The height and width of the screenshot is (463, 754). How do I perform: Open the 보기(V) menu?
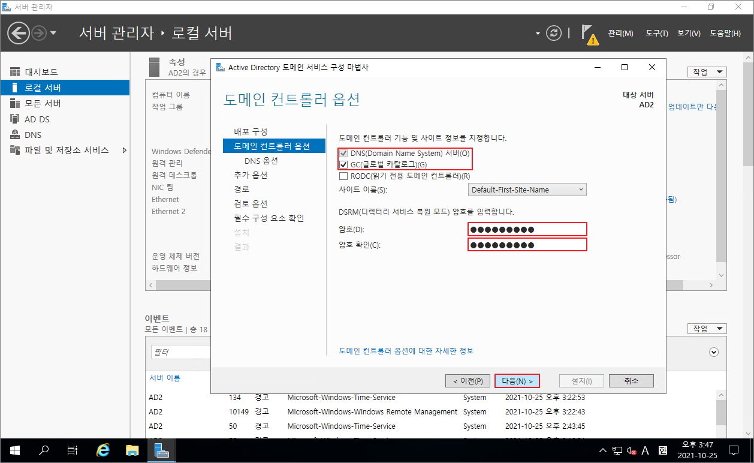point(689,33)
